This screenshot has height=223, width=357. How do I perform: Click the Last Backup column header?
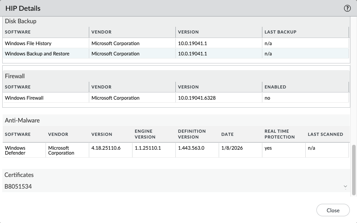(280, 32)
